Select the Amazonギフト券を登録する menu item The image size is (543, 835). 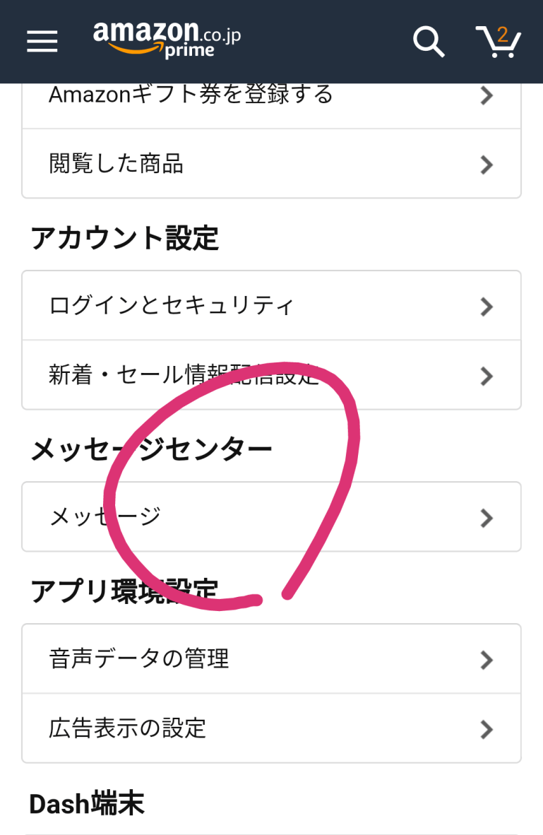pos(191,95)
